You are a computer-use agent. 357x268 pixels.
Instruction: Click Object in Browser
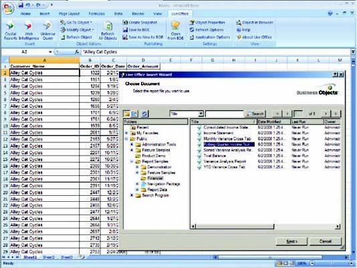[255, 22]
